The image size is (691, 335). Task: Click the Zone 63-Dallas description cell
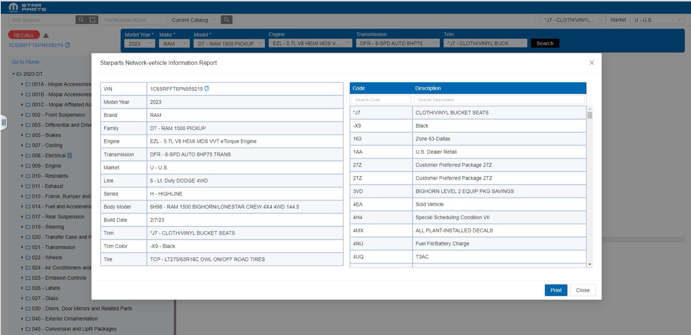point(499,139)
